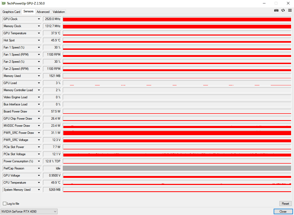The width and height of the screenshot is (294, 215).
Task: Expand the System Memory Used dropdown
Action: (39, 189)
